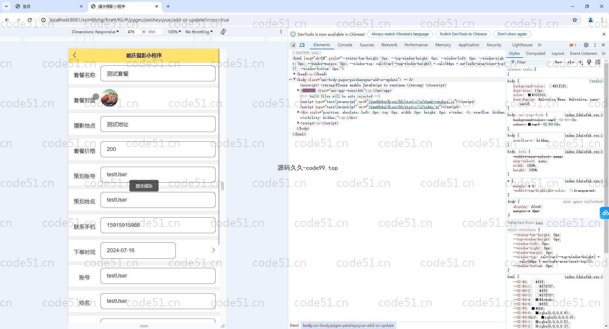
Task: Click Always match Chrome's language button
Action: pos(400,34)
